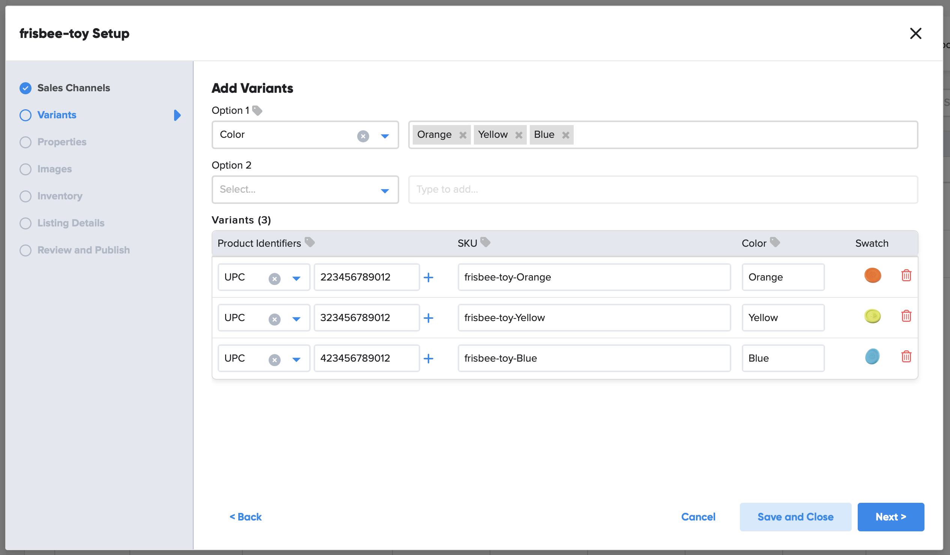Image resolution: width=950 pixels, height=555 pixels.
Task: Clear the Color selection in Option 1
Action: click(363, 136)
